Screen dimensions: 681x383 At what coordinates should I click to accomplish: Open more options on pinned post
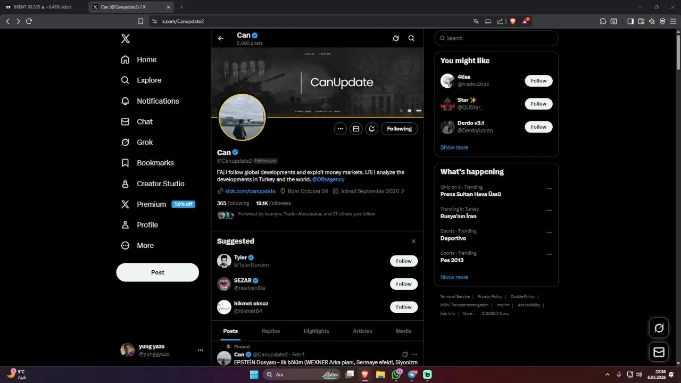pyautogui.click(x=414, y=354)
